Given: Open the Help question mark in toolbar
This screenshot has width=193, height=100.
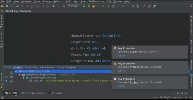Looking at the screenshot, I should coord(144,6).
